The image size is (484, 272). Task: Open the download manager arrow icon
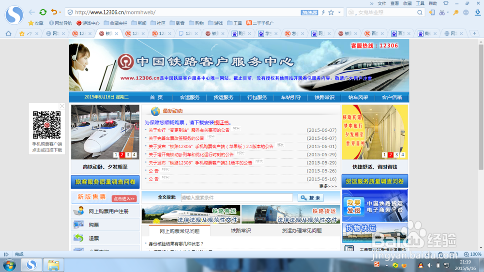478,13
